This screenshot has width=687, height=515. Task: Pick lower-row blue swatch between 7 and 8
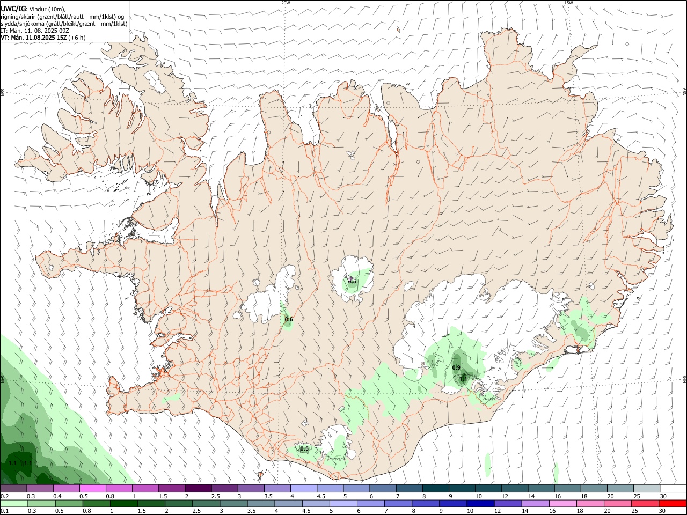pyautogui.click(x=398, y=503)
